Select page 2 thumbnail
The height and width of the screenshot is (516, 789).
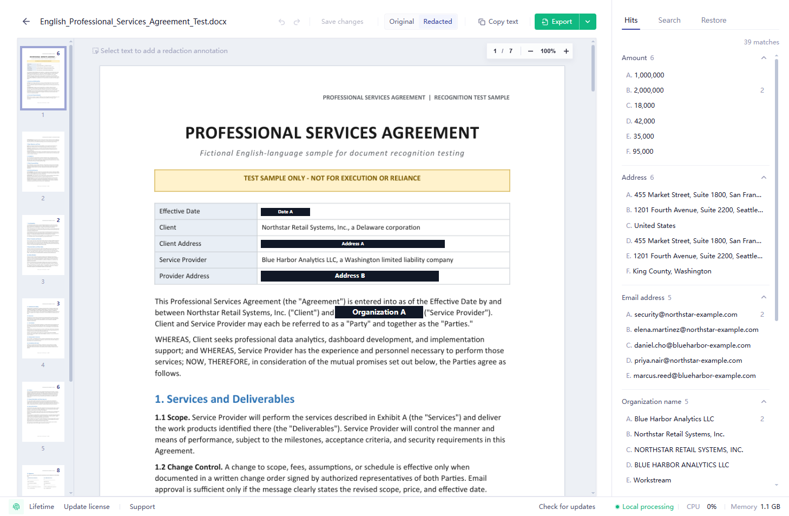[x=43, y=161]
